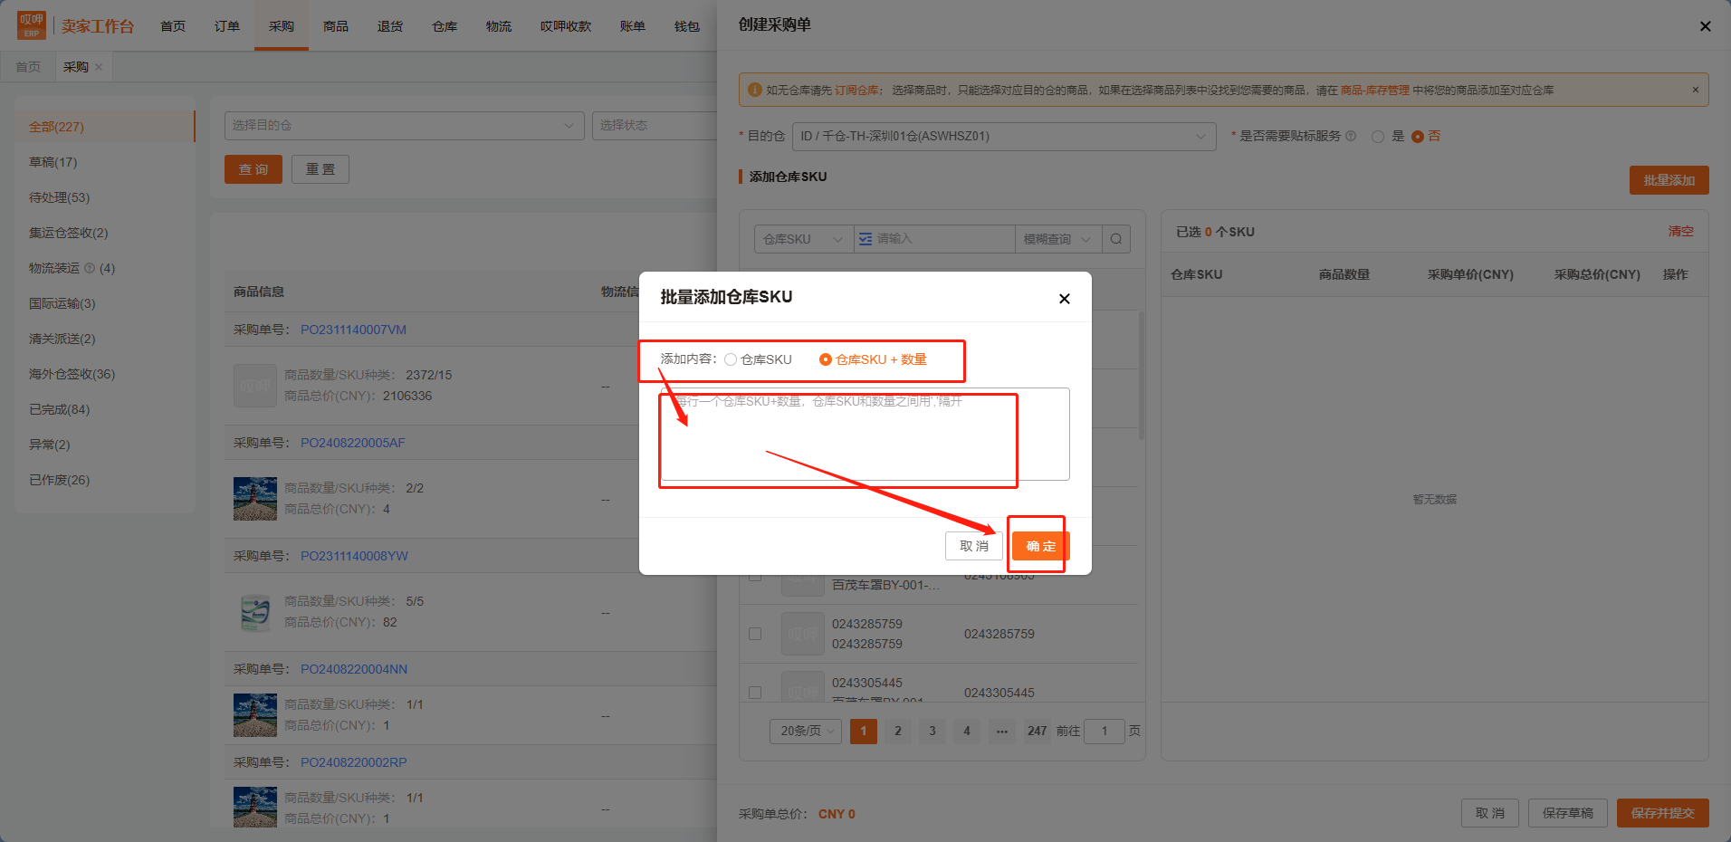Select 是 for label service
The height and width of the screenshot is (842, 1731).
(x=1378, y=137)
